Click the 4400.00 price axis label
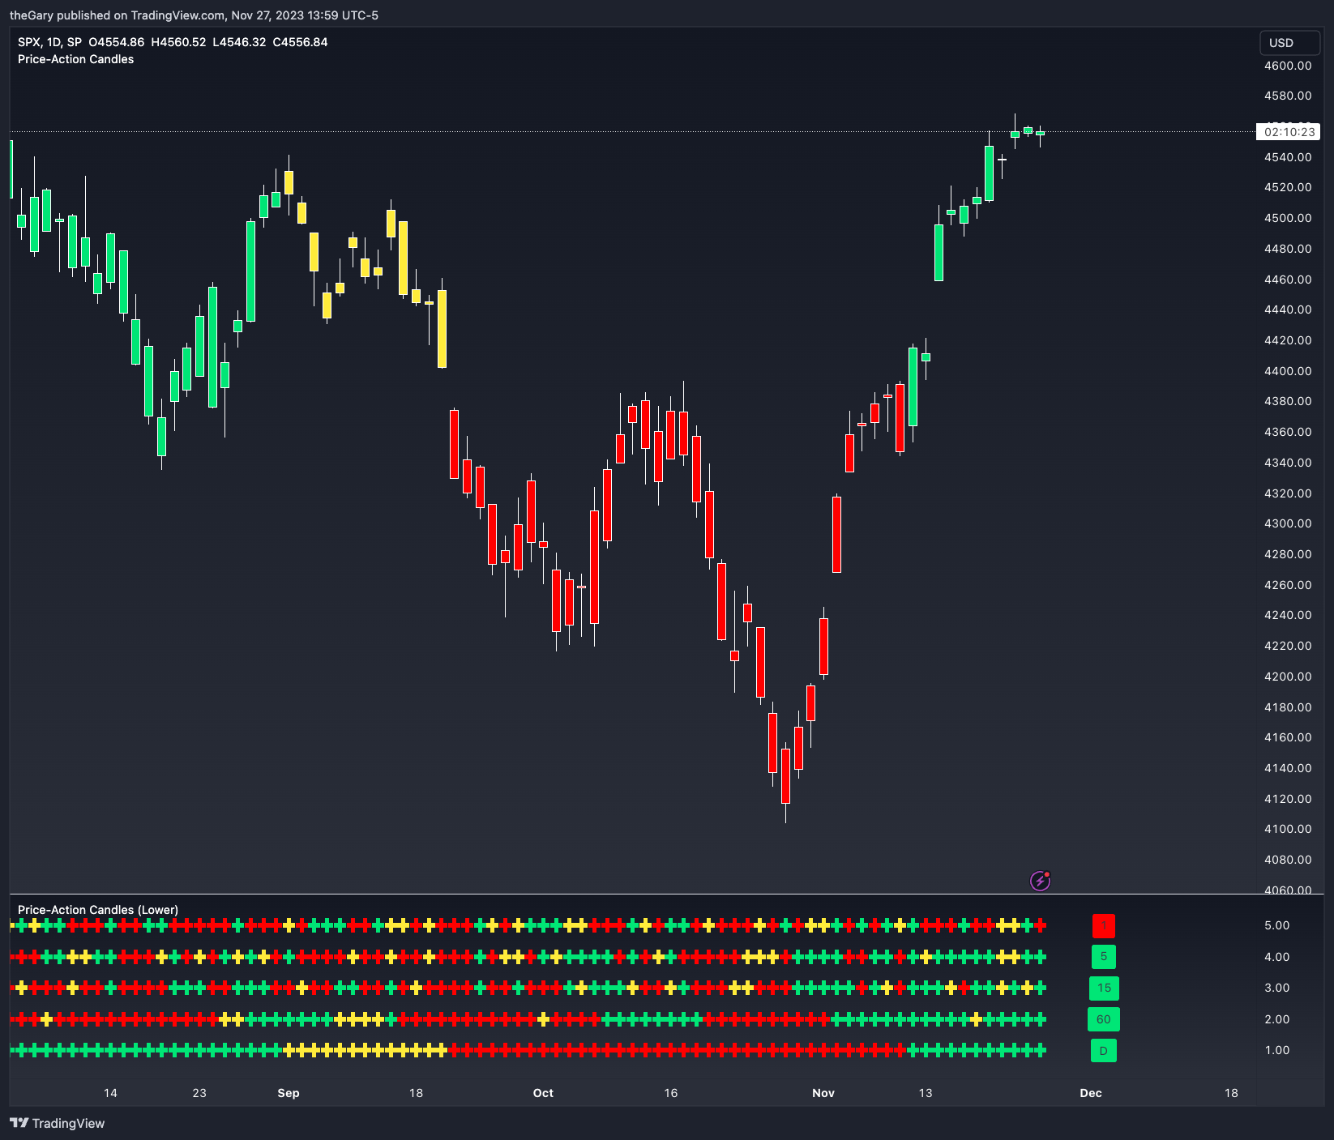Screen dimensions: 1334x1140 pyautogui.click(x=1288, y=371)
